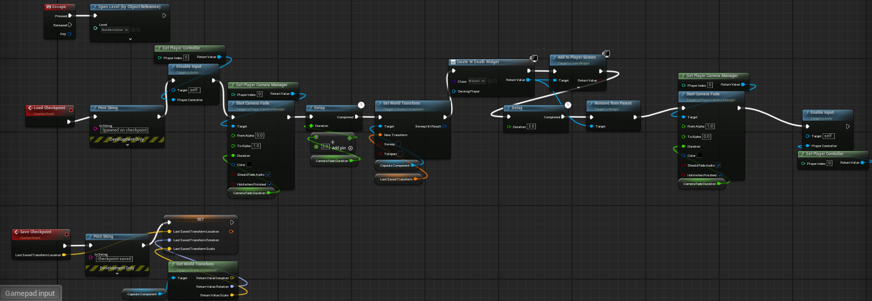This screenshot has width=872, height=301.
Task: Click the browse magnifier beside the Level field
Action: 138,29
